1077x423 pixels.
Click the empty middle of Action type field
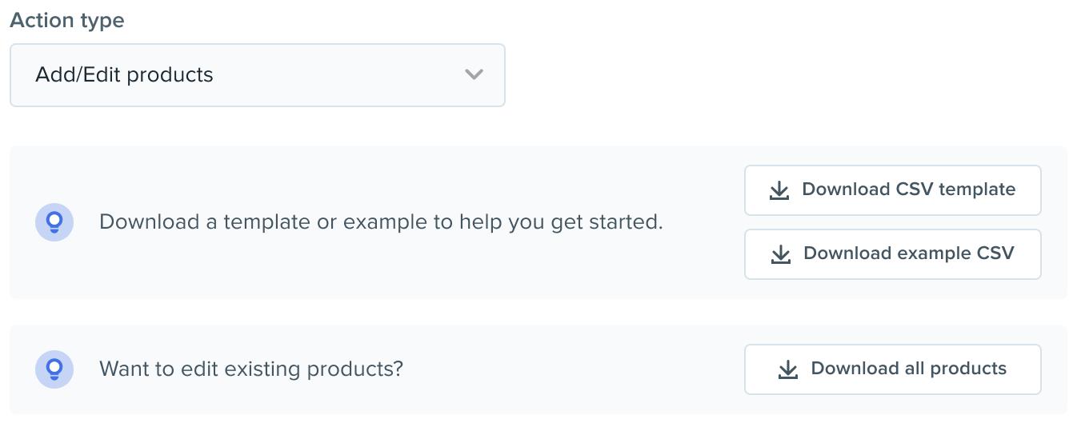336,75
